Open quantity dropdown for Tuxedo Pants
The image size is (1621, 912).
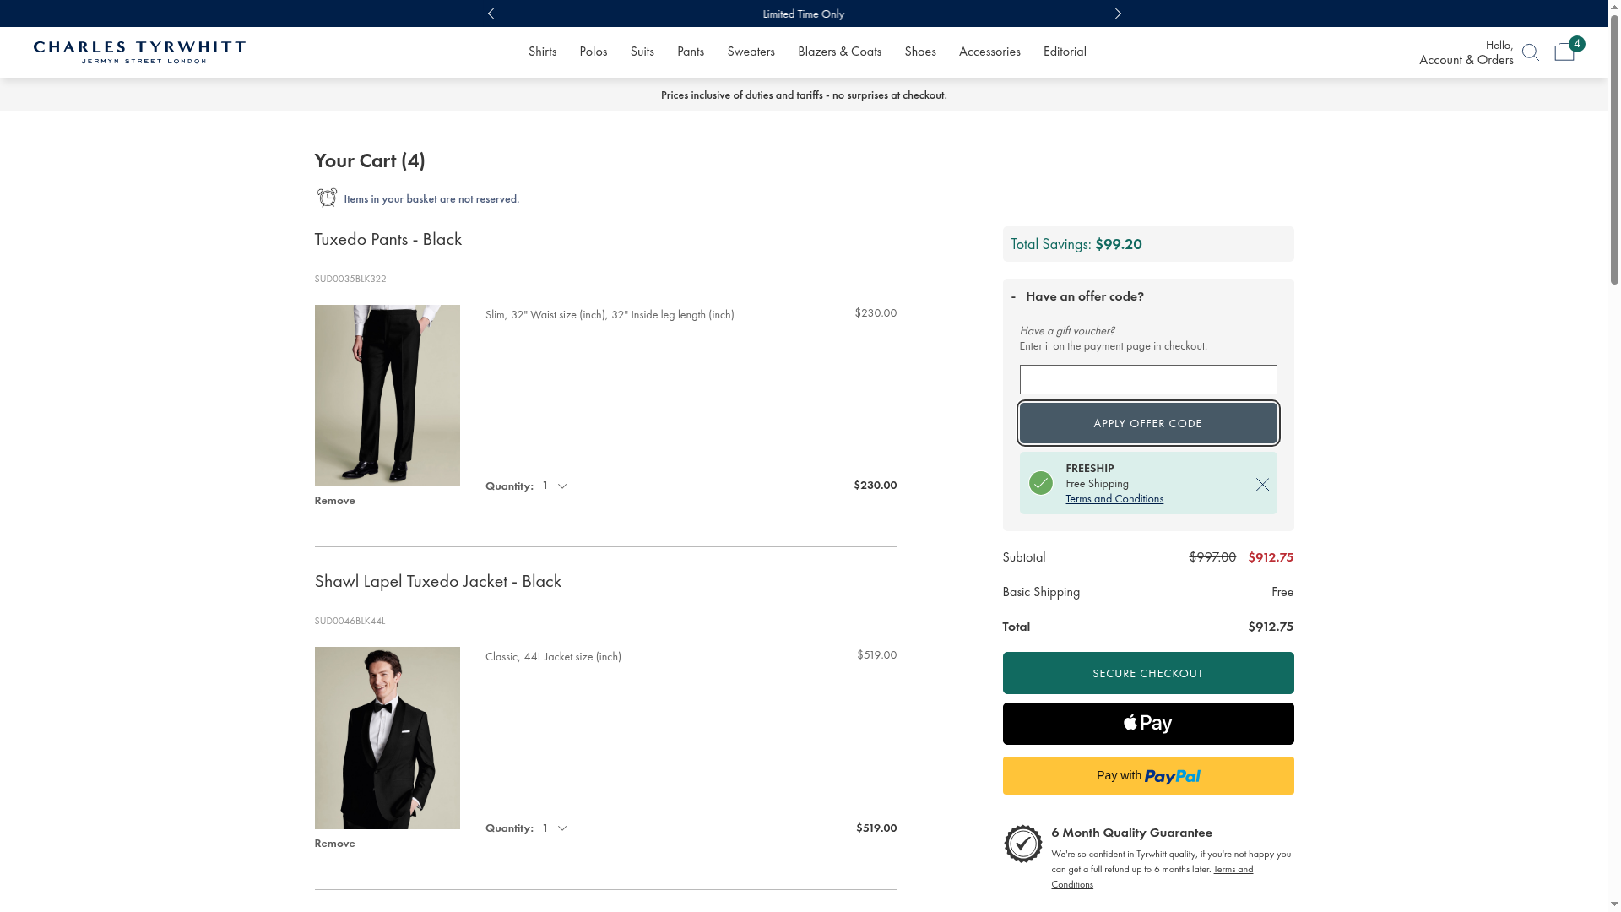click(555, 486)
